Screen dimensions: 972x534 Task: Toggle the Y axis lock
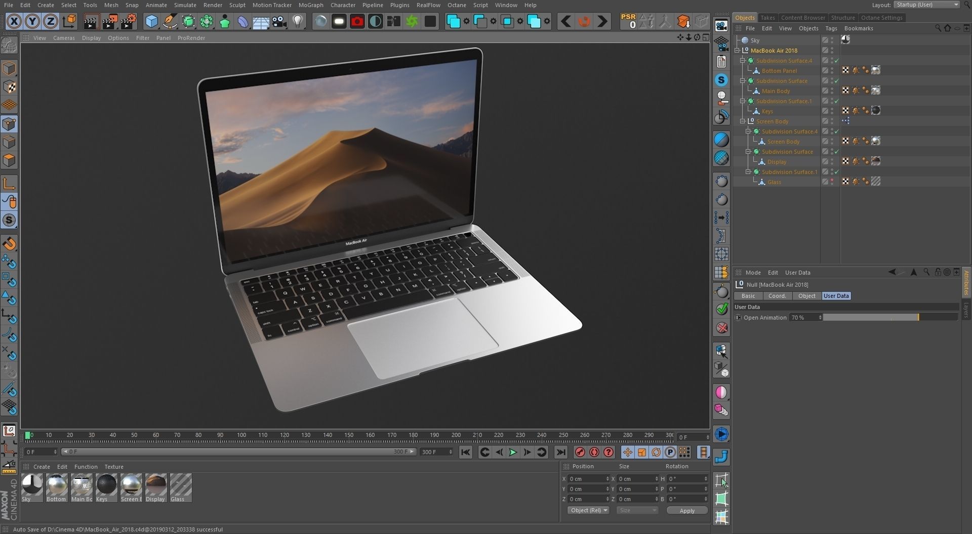[32, 21]
